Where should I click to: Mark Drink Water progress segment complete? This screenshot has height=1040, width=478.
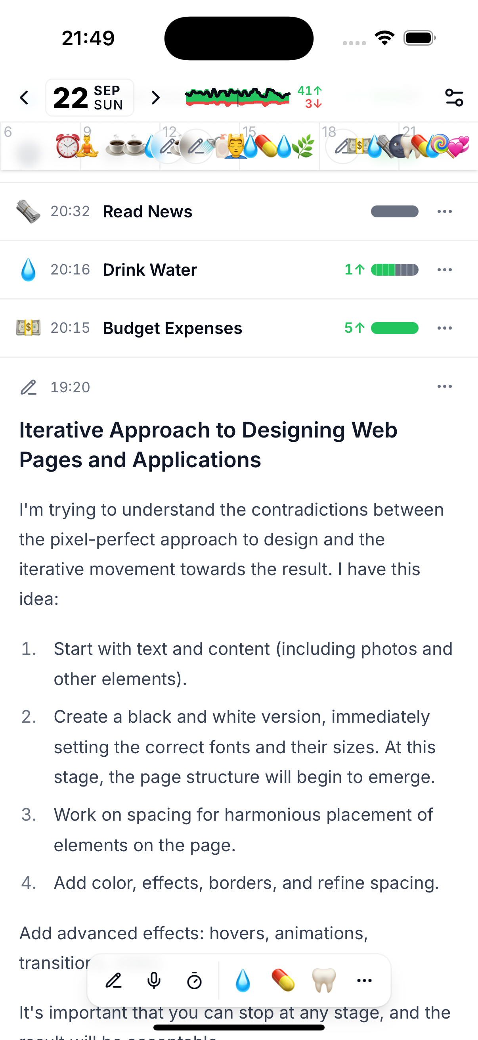tap(394, 269)
